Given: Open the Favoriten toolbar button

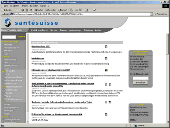Looking at the screenshot, I should pos(51,10).
